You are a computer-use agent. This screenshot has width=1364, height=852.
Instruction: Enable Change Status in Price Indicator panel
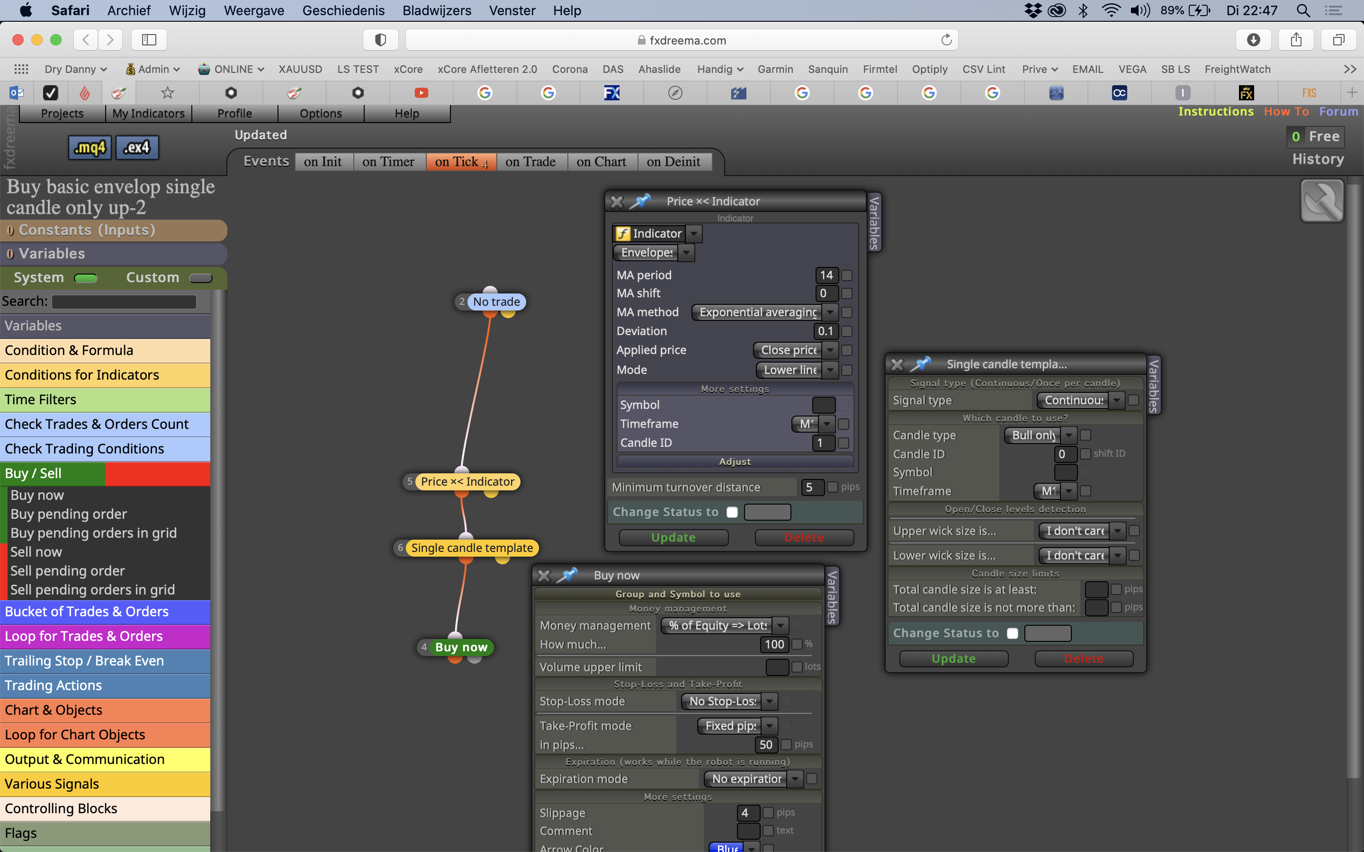pyautogui.click(x=732, y=512)
